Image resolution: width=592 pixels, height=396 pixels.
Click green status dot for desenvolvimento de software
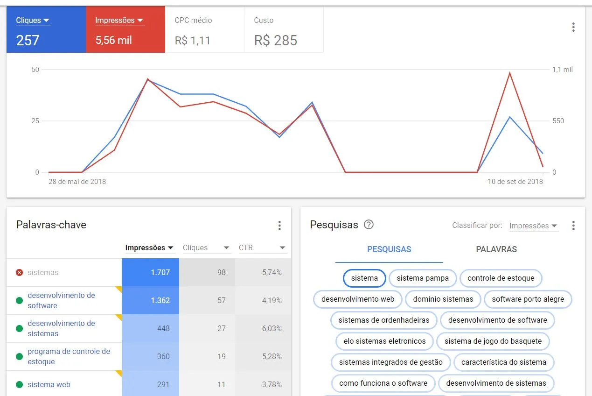pos(19,300)
